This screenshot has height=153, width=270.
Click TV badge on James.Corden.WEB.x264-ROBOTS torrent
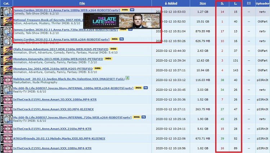tap(122, 39)
